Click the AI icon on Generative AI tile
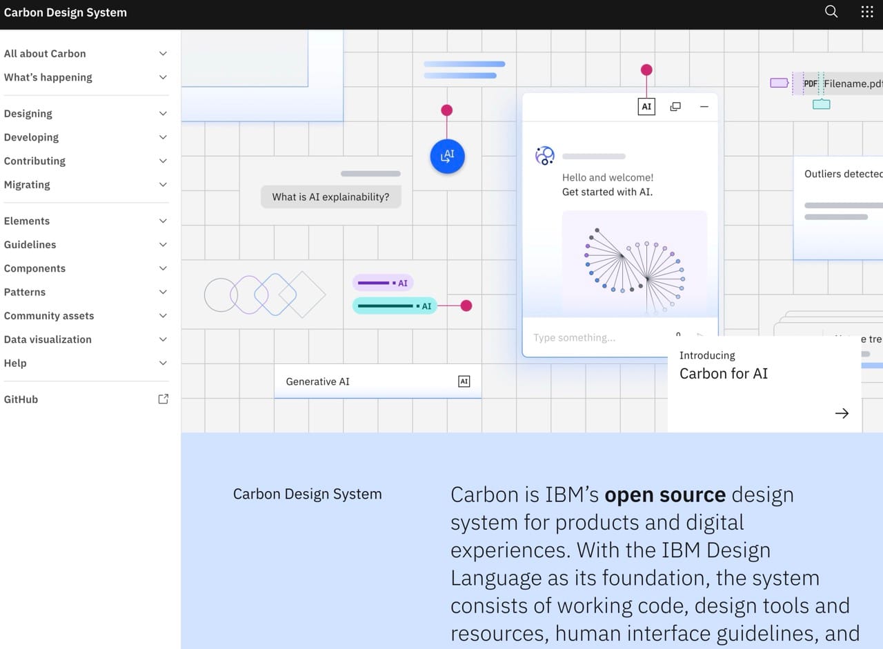883x649 pixels. [x=464, y=381]
